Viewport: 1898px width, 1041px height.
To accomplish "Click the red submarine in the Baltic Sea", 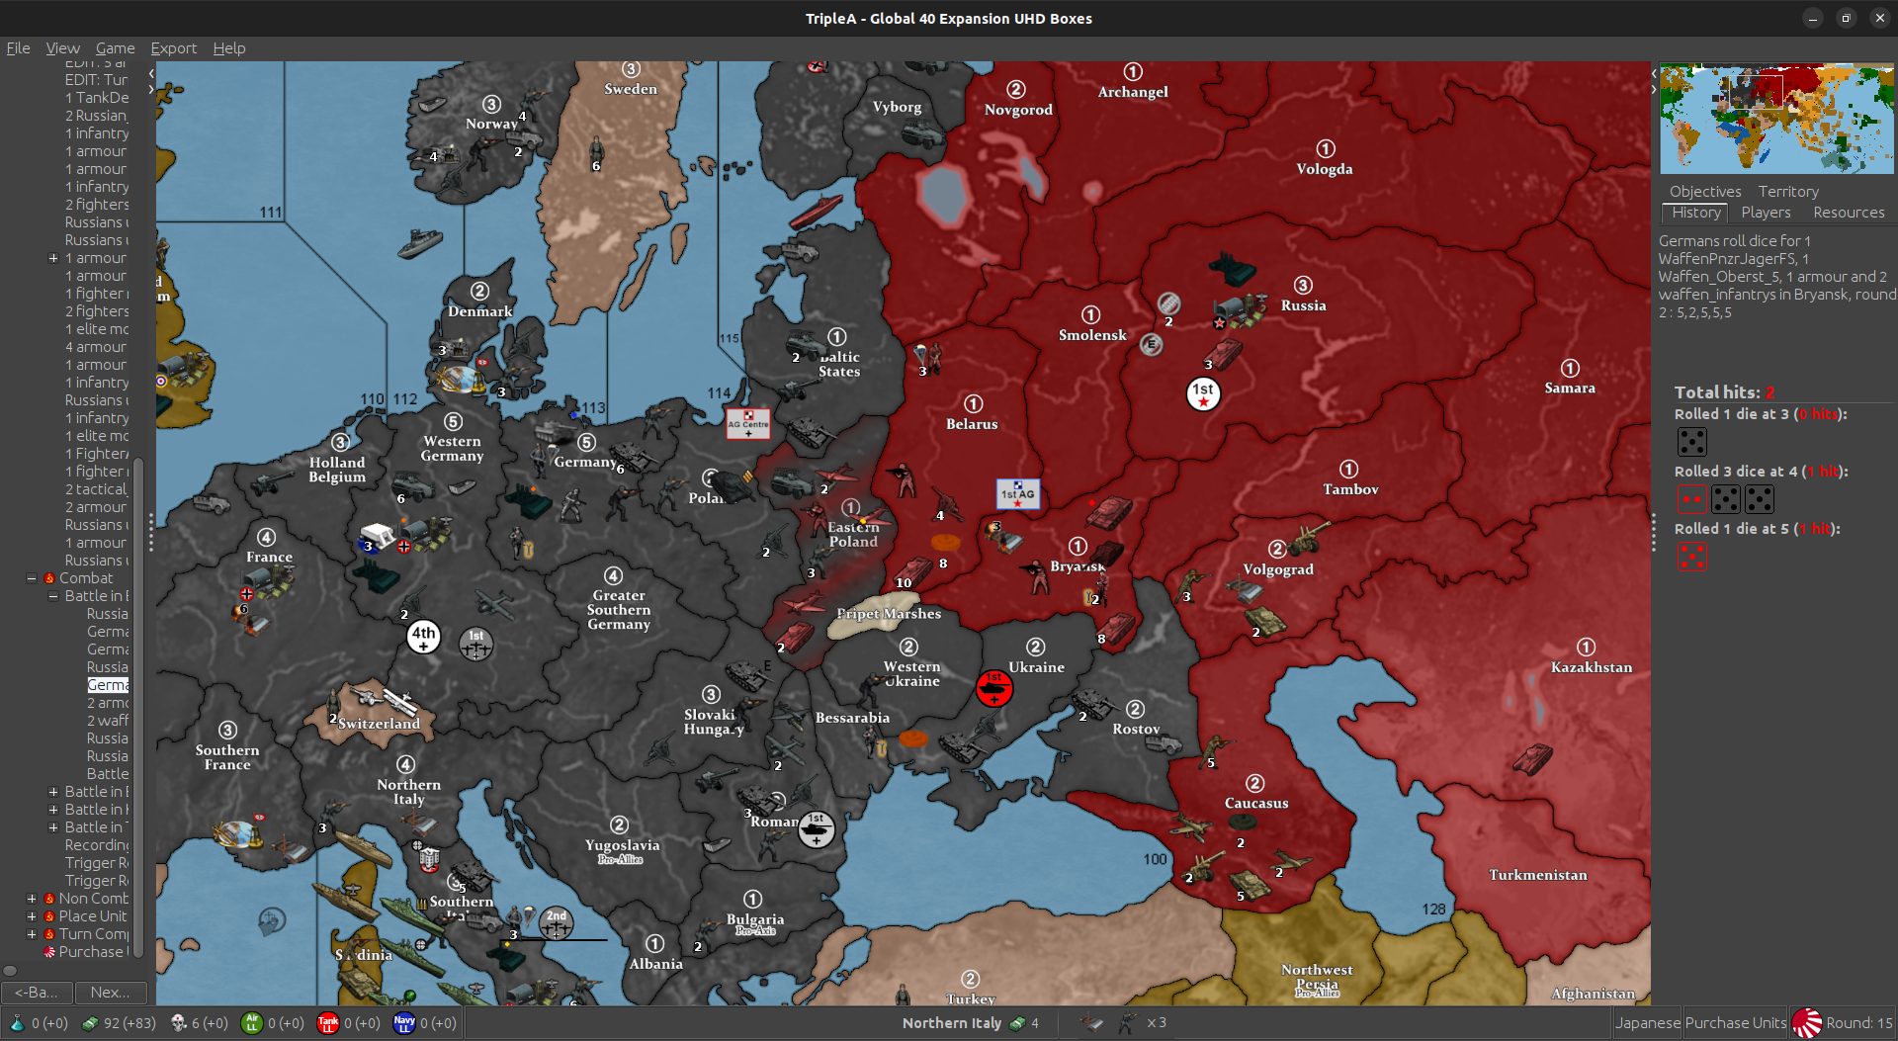I will tap(817, 211).
